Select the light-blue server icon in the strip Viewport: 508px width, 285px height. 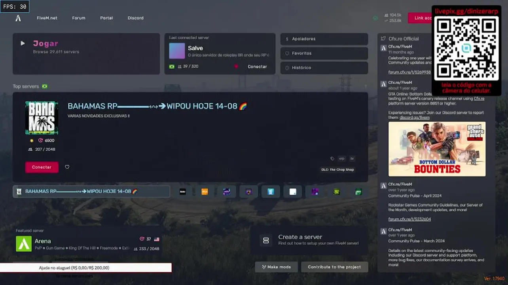pos(271,192)
